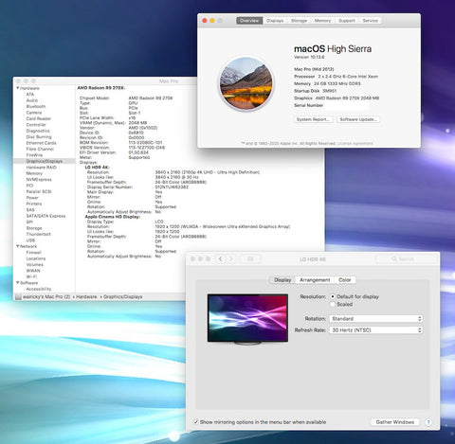
Task: Open the Rotation dropdown
Action: 375,319
